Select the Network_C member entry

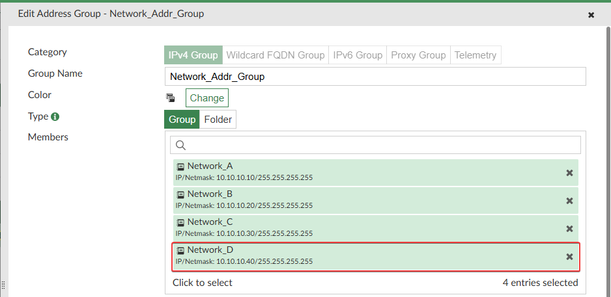pyautogui.click(x=376, y=228)
